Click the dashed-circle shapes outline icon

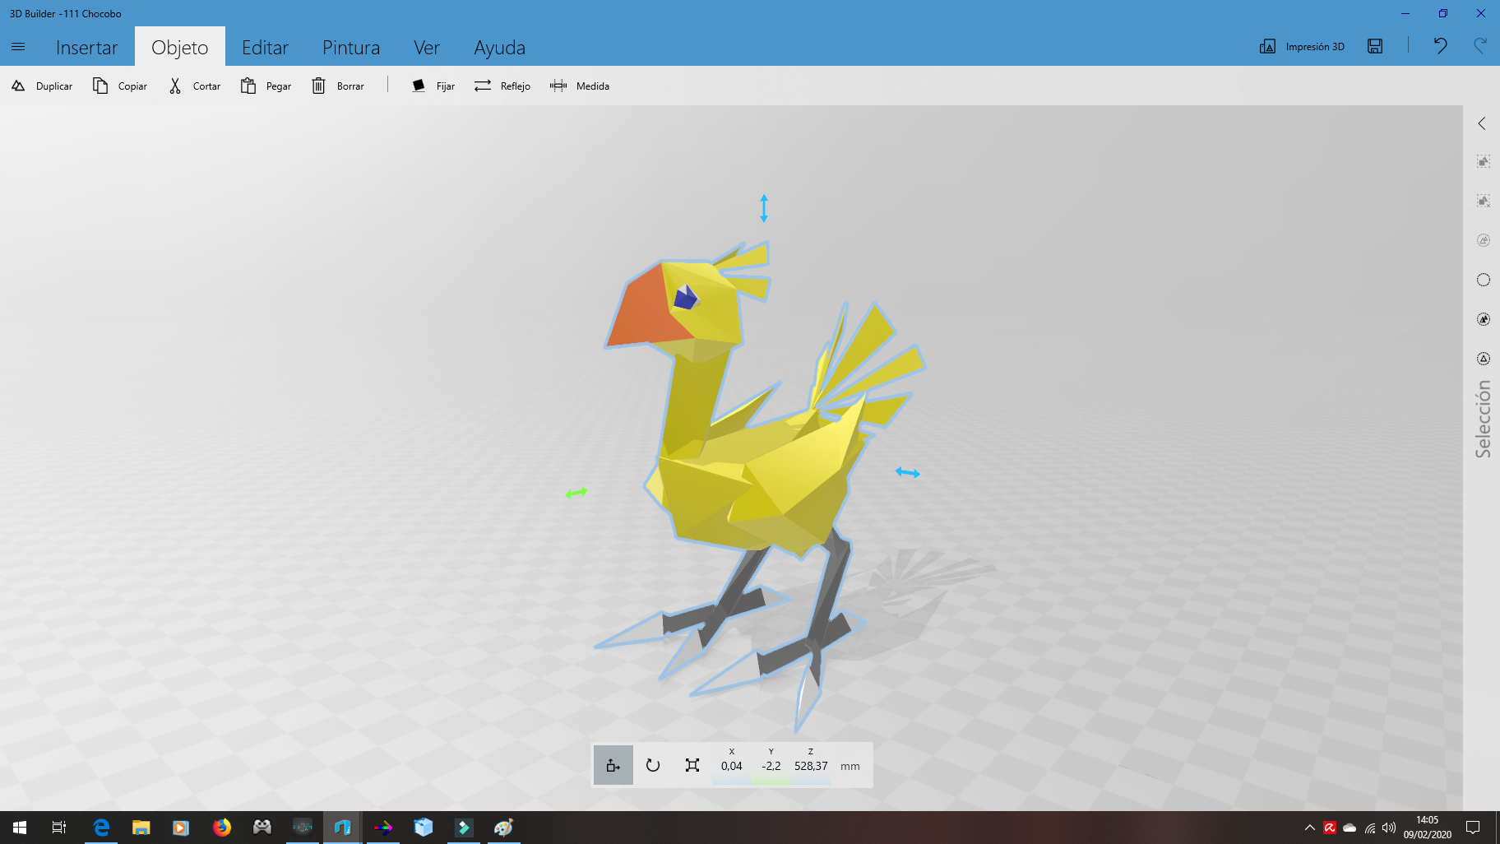tap(1484, 240)
